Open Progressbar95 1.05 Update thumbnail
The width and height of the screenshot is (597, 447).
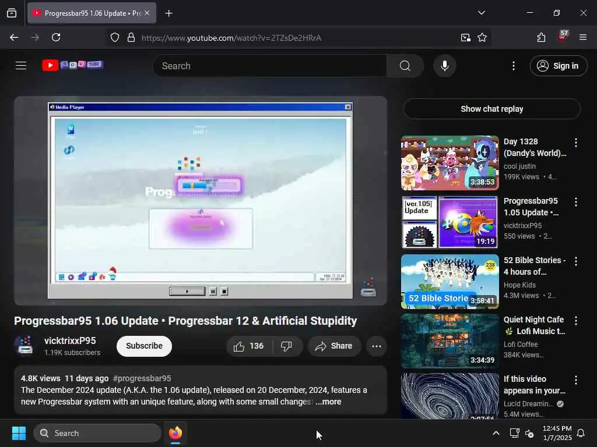(449, 222)
